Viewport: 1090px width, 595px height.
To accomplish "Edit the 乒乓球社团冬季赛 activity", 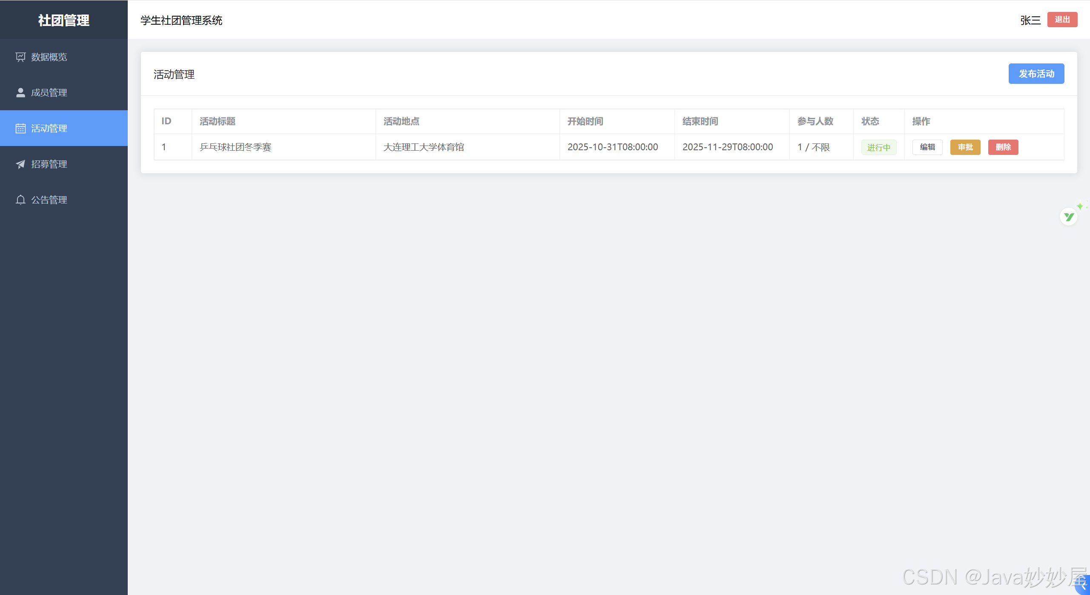I will [927, 147].
